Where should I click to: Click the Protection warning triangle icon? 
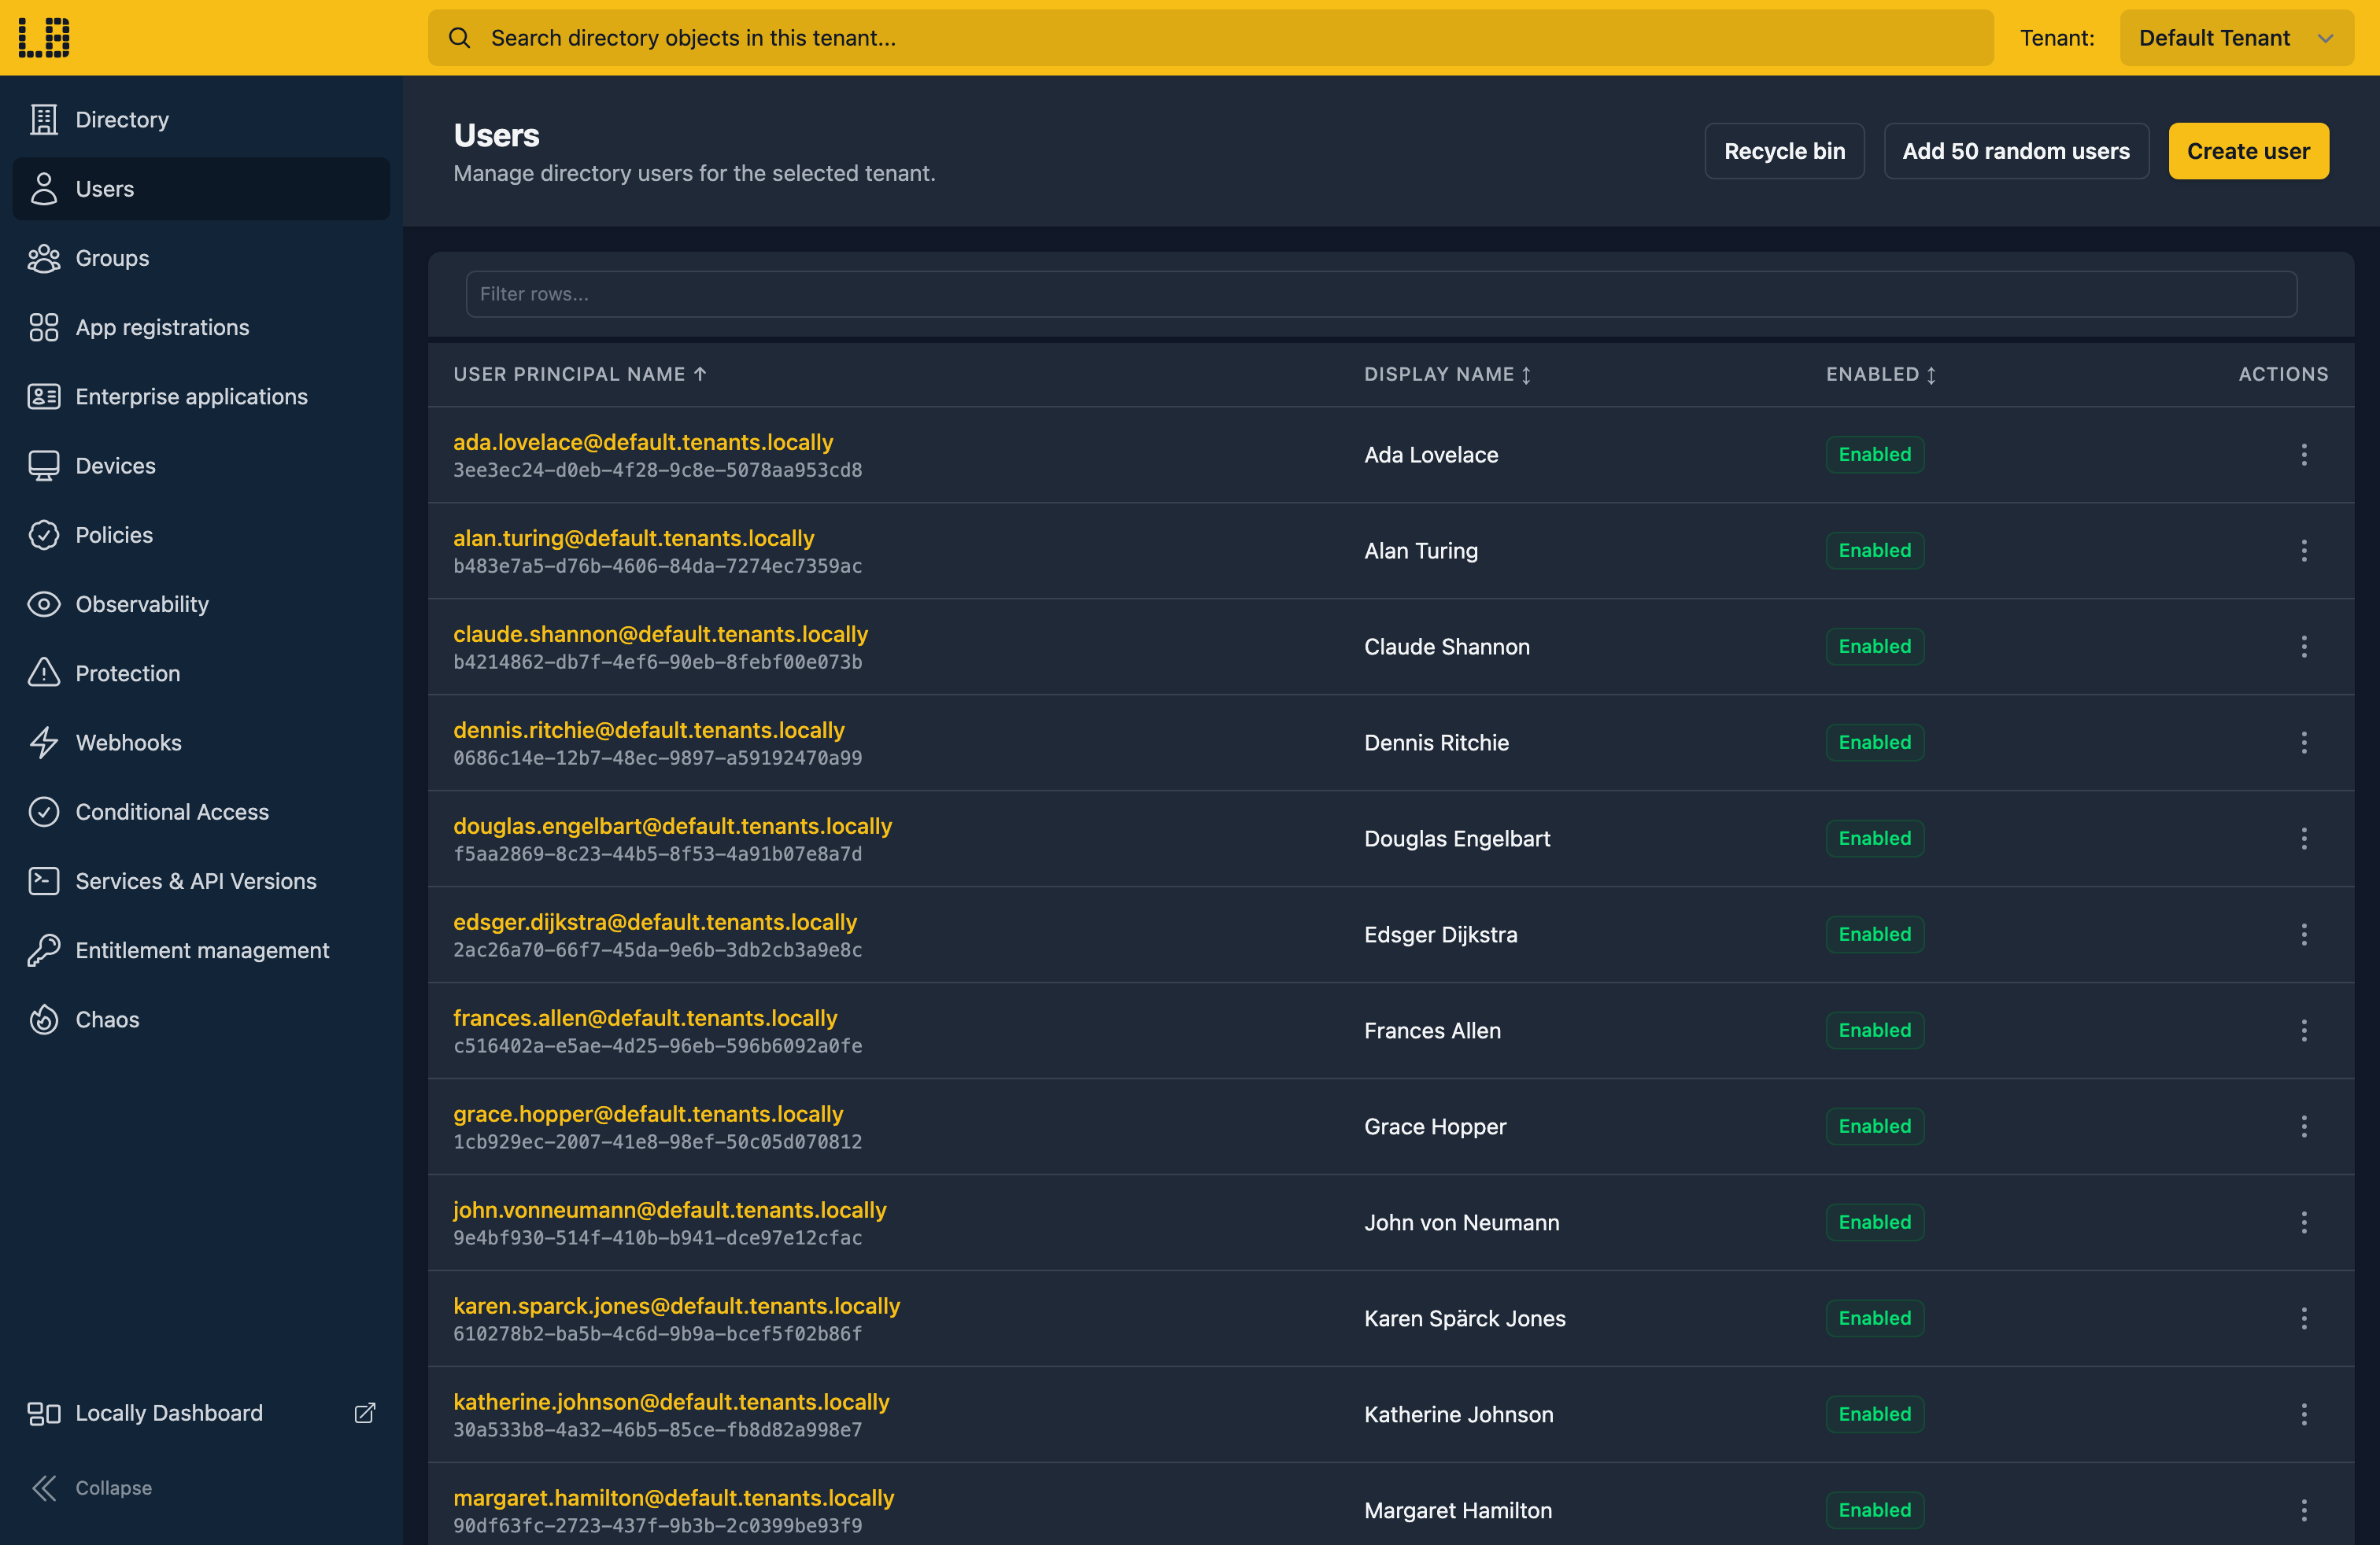pyautogui.click(x=44, y=673)
